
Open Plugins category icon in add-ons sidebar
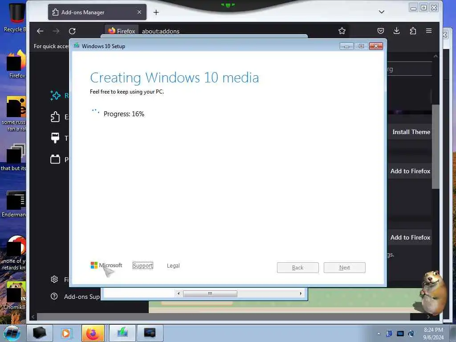(55, 159)
